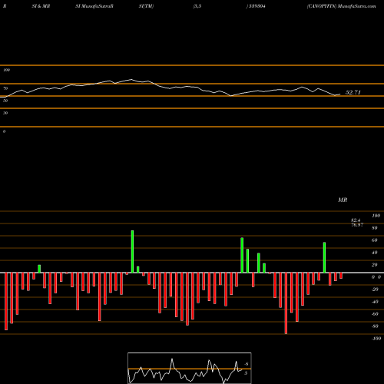Click the 30 level label on RSI axis
Screen dimensions: 384x384
tap(5, 113)
